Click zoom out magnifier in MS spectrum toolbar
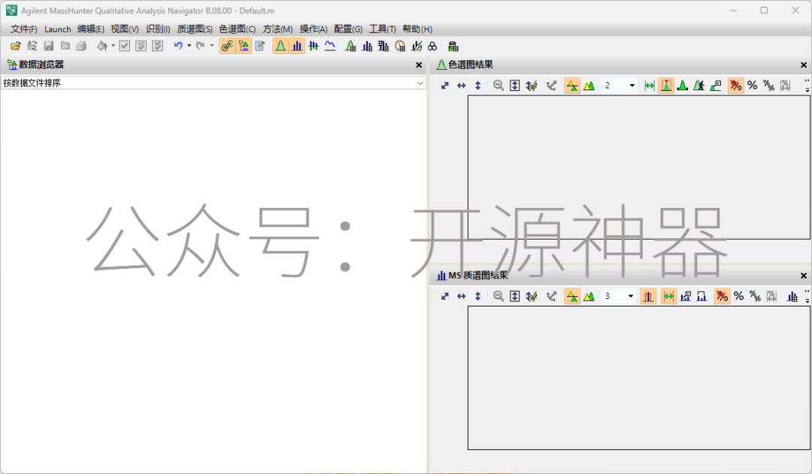 [x=498, y=296]
